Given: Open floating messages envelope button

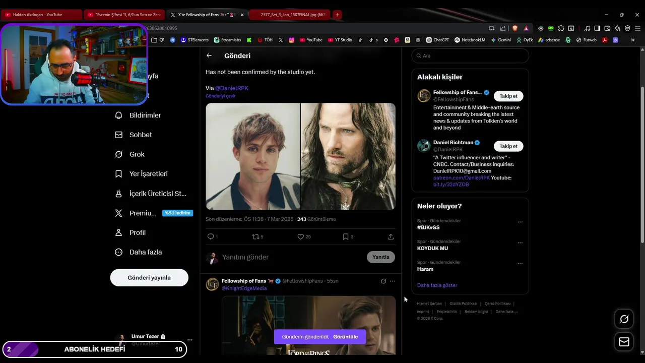Looking at the screenshot, I should [x=624, y=342].
